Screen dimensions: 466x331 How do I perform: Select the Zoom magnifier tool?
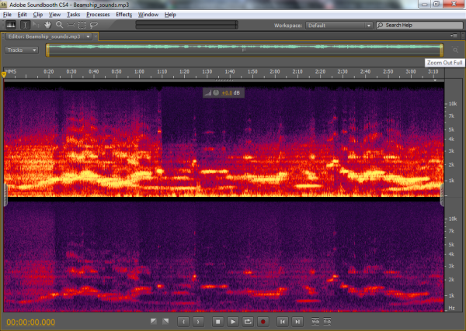click(x=59, y=25)
